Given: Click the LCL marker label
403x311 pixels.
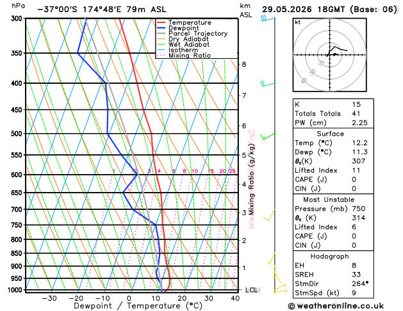Looking at the screenshot, I should (x=252, y=290).
